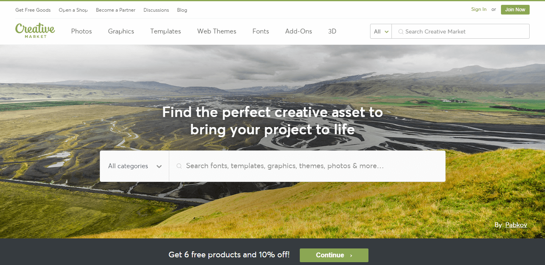This screenshot has width=545, height=265.
Task: Open the Add-Ons category
Action: pyautogui.click(x=299, y=31)
